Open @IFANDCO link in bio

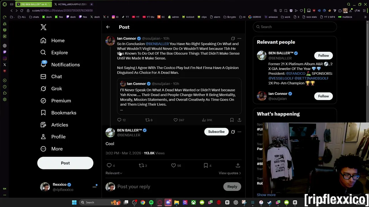[295, 73]
